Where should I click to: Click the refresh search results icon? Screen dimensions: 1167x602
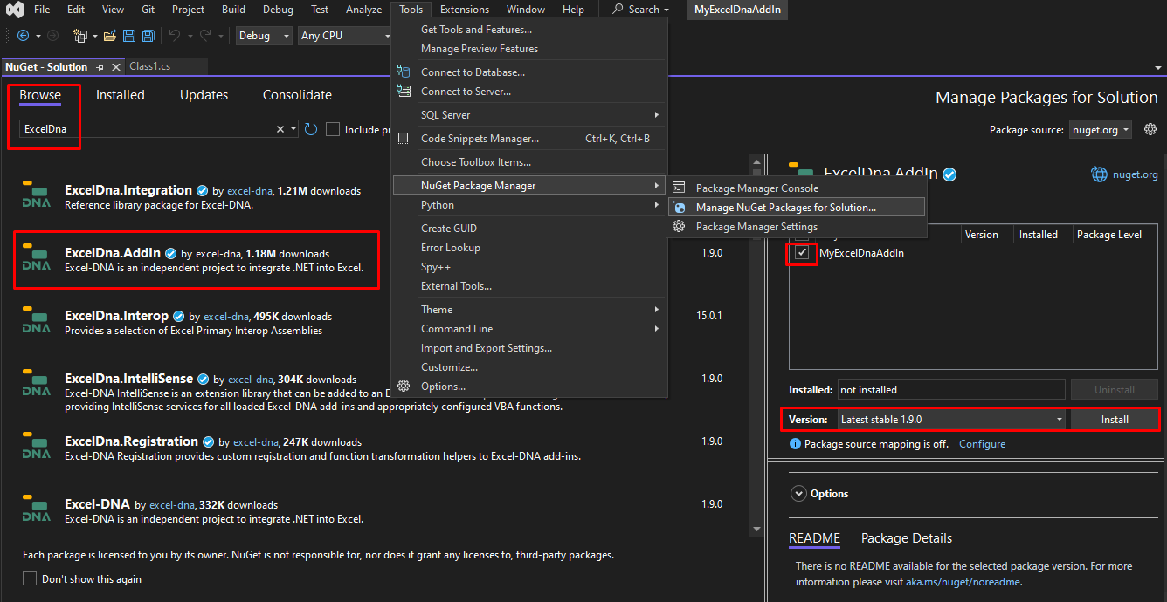click(x=311, y=129)
